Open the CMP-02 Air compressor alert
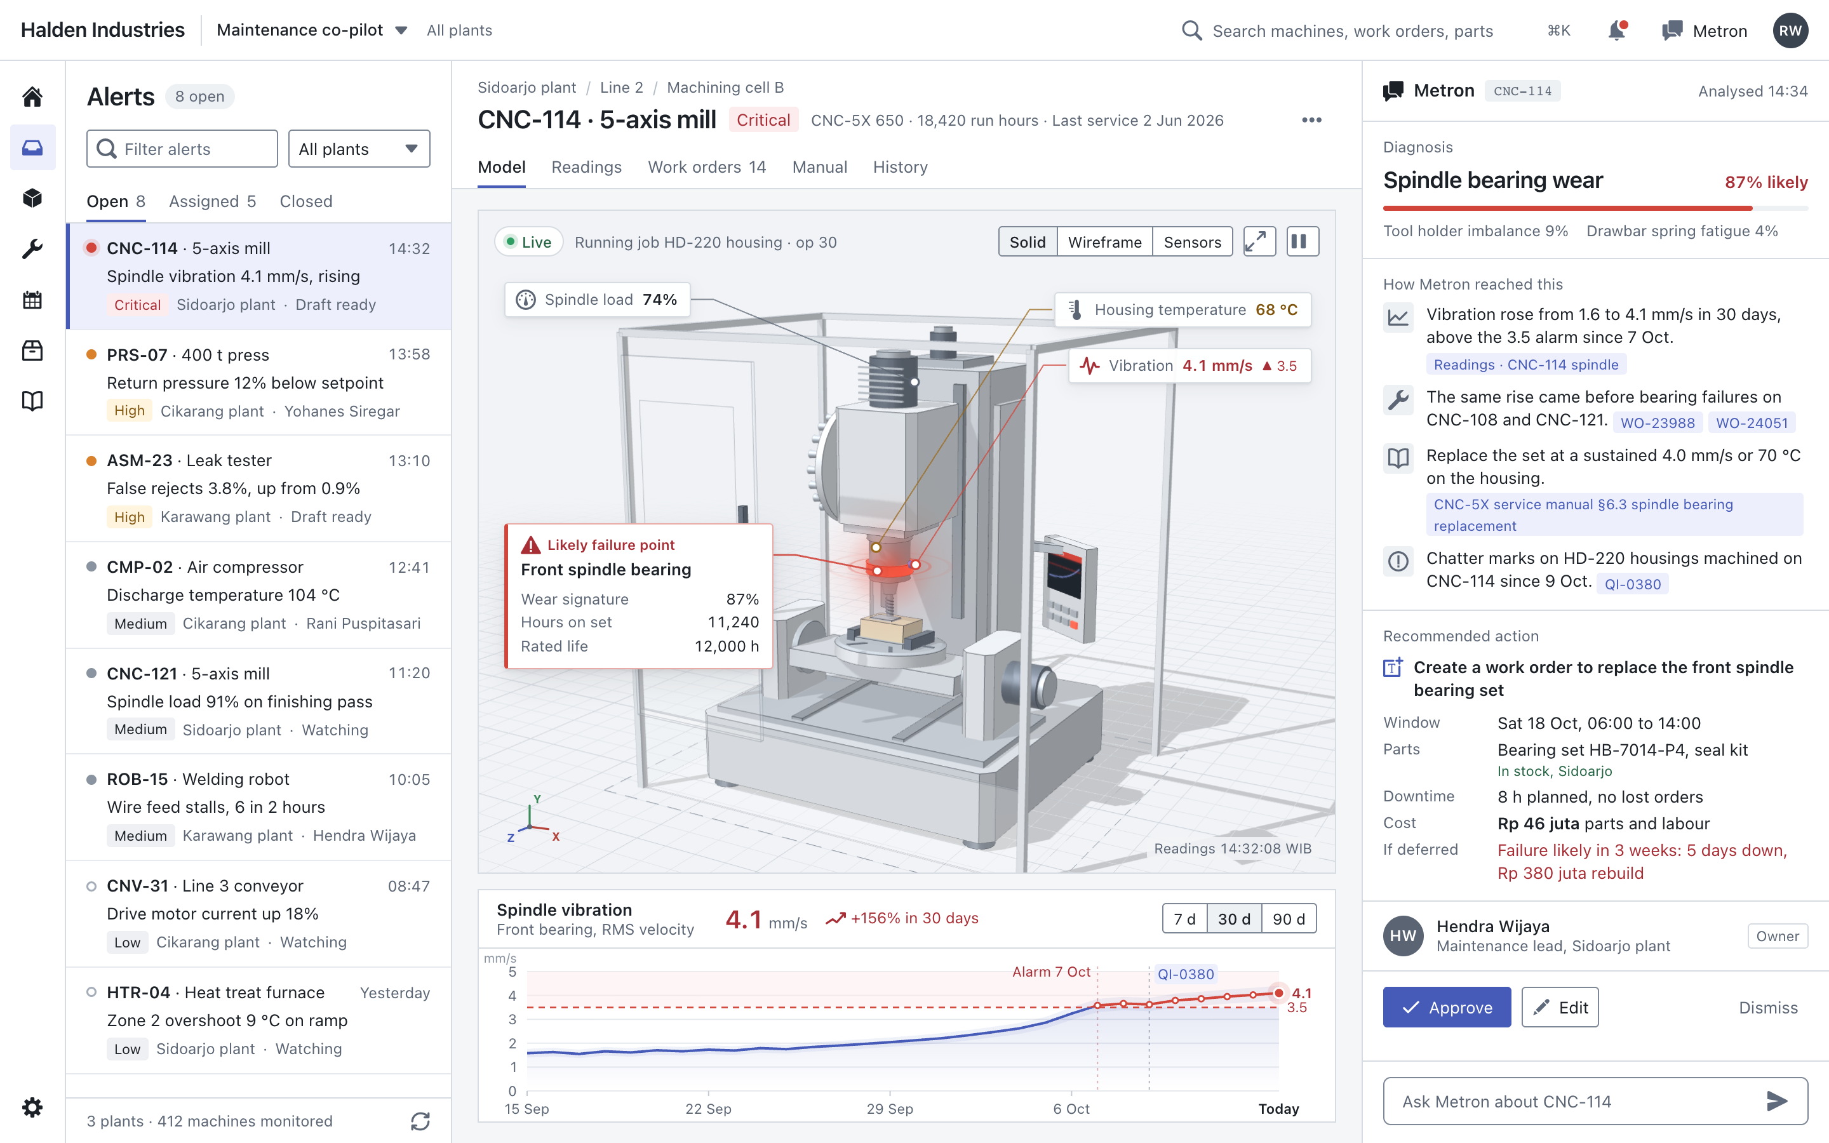1829x1143 pixels. pos(259,595)
